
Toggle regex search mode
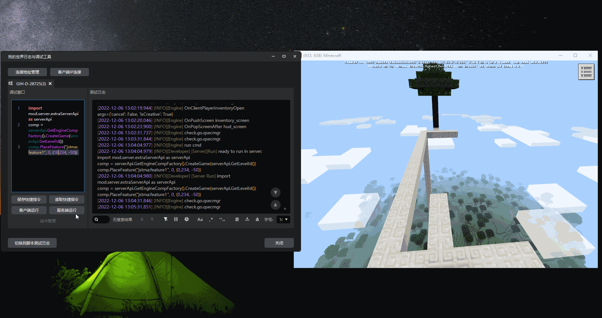pyautogui.click(x=211, y=219)
